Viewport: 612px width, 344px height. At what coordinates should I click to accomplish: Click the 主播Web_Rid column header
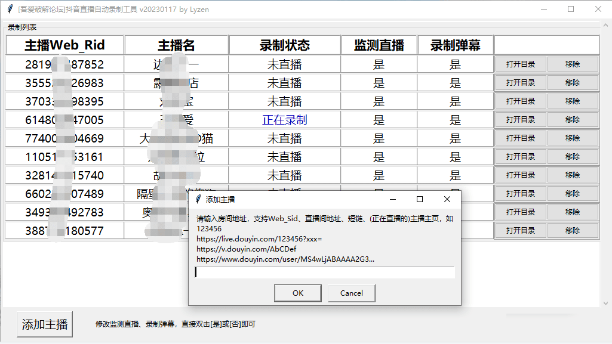[64, 45]
